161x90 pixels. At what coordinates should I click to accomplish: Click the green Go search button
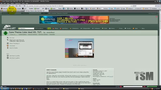[x=49, y=28]
